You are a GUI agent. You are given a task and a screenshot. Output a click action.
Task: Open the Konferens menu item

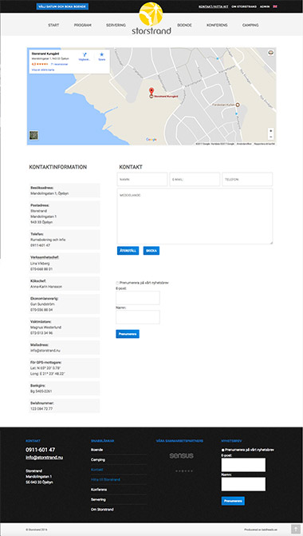coord(217,26)
